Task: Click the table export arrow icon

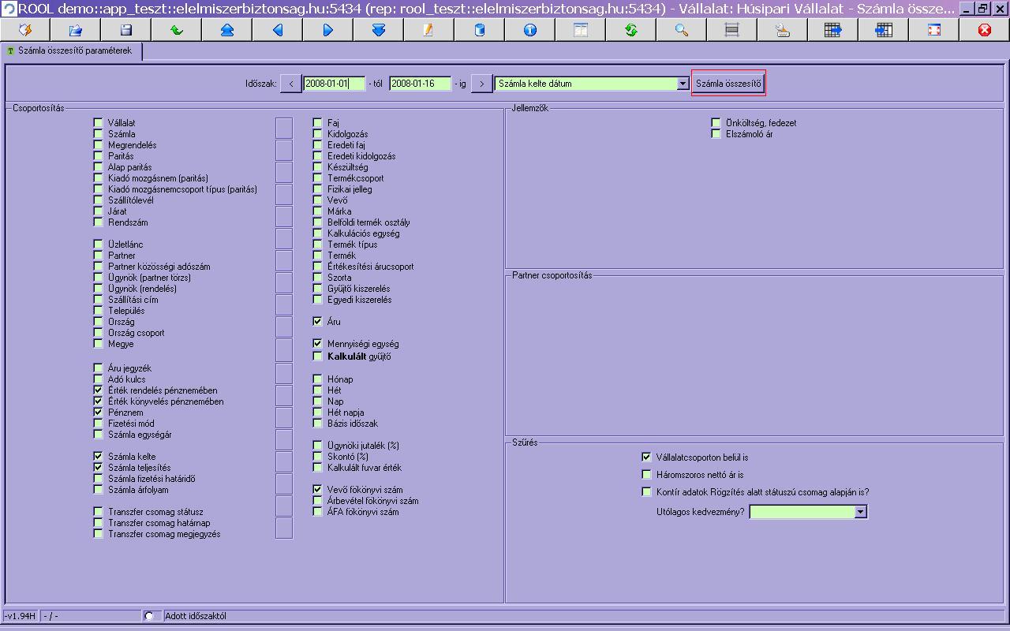Action: (x=833, y=30)
